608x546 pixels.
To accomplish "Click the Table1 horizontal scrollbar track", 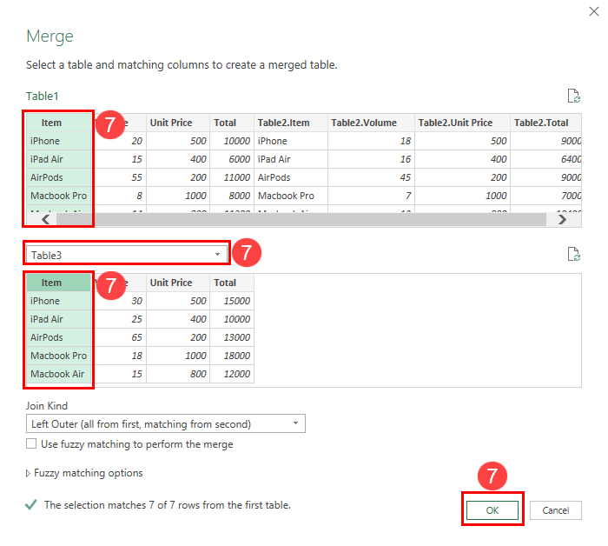I will [x=301, y=220].
